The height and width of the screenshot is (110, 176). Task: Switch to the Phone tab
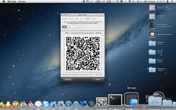(72, 19)
